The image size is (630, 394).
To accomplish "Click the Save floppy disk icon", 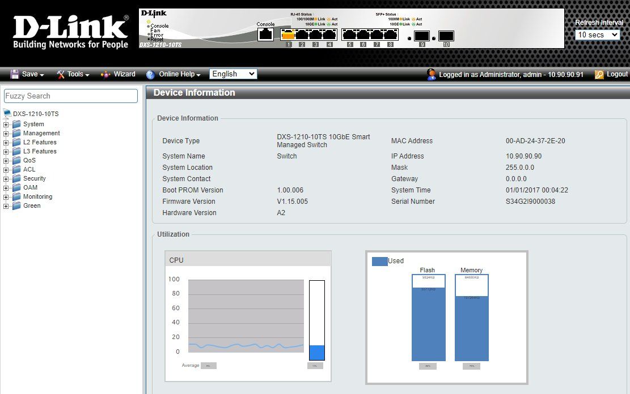I will click(x=15, y=74).
